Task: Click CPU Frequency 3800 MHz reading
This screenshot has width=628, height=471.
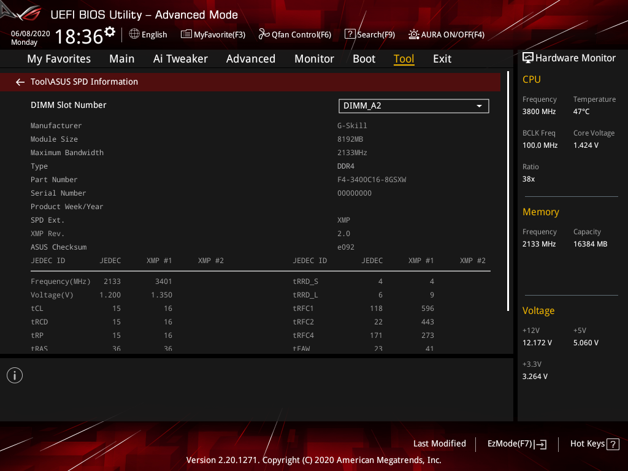Action: coord(539,112)
